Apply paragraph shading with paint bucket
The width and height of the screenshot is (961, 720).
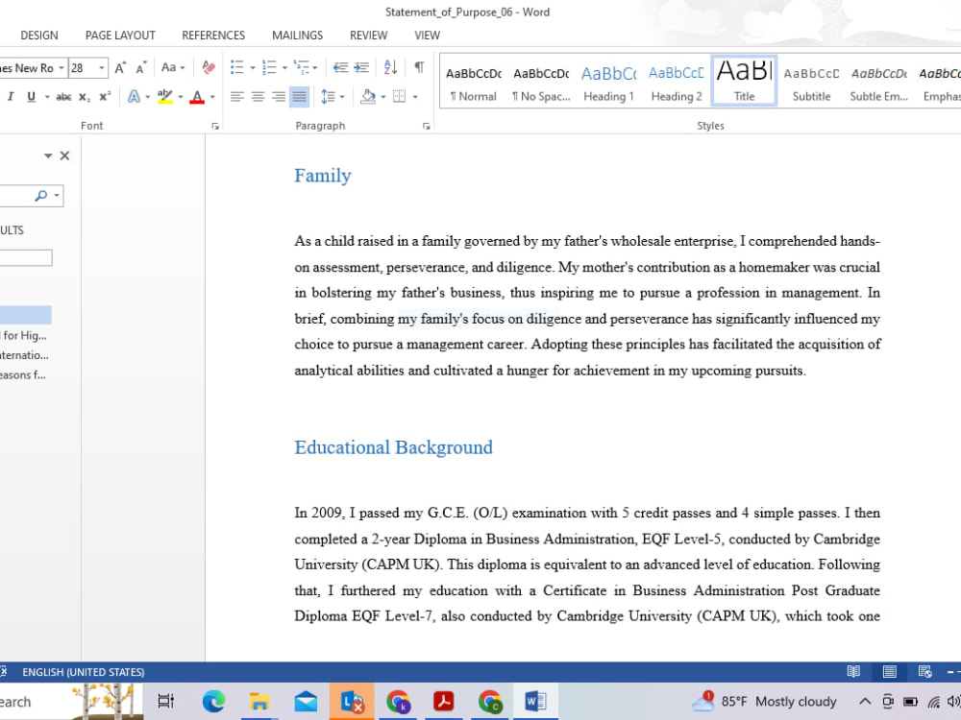368,97
